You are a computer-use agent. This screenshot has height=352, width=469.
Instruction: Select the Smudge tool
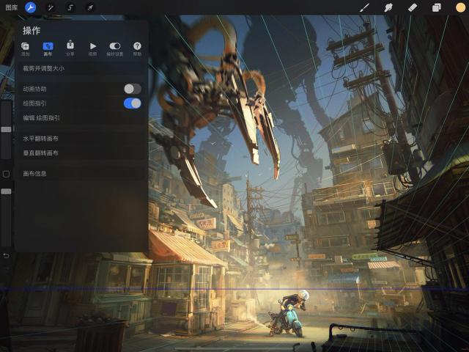pos(388,7)
